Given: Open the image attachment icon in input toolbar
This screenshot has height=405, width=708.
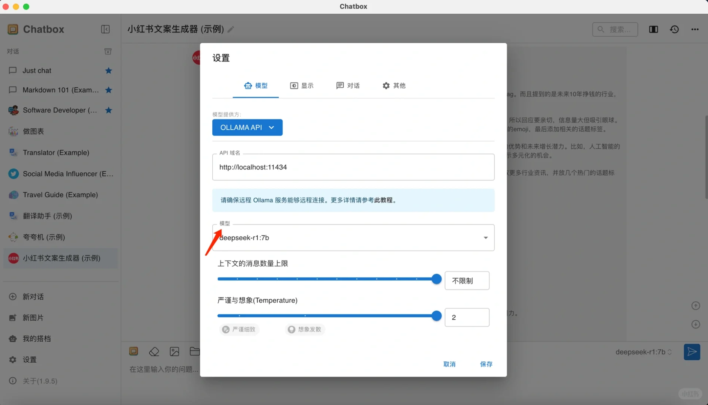Looking at the screenshot, I should tap(174, 351).
